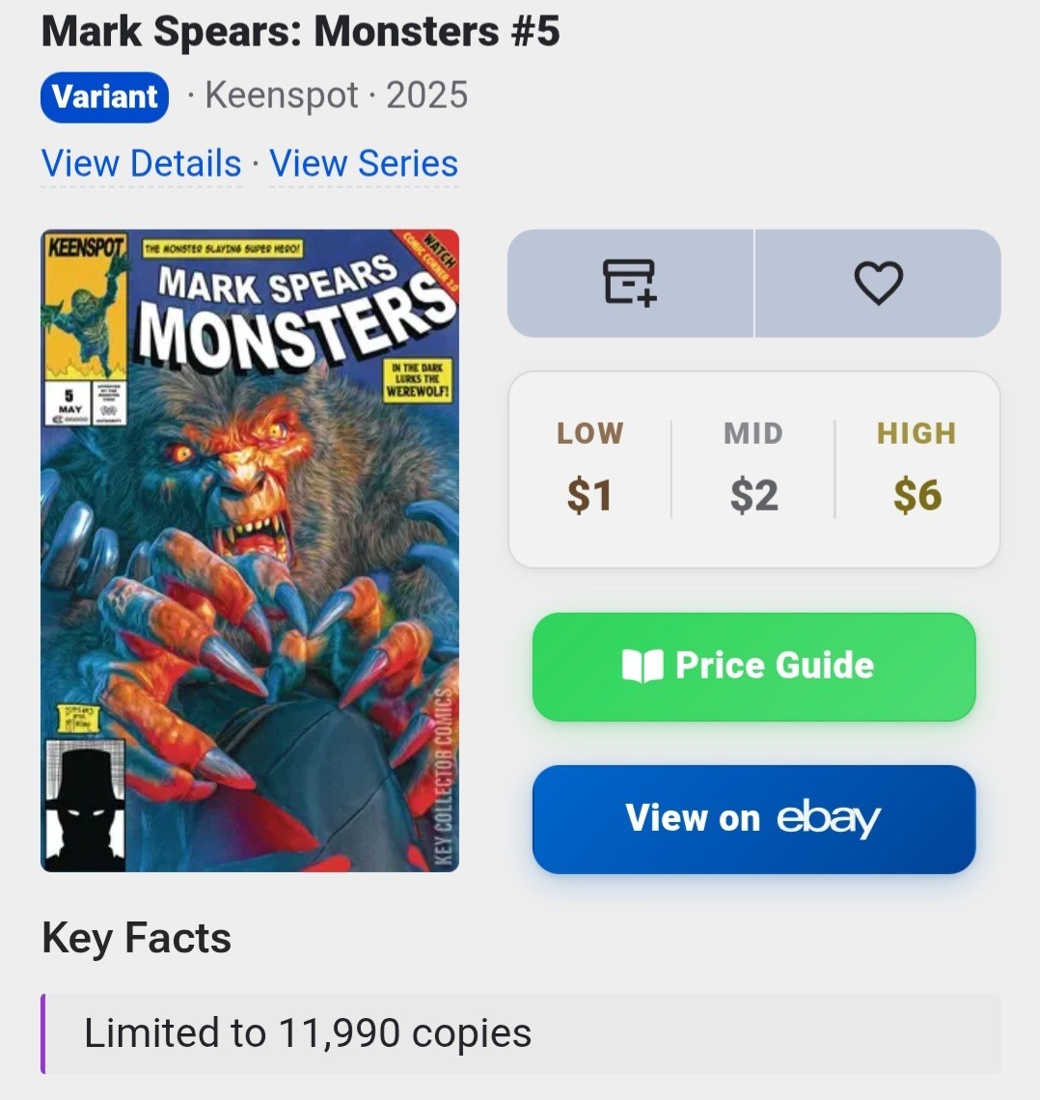Click the black hat silhouette box on cover
This screenshot has width=1040, height=1100.
coord(86,804)
